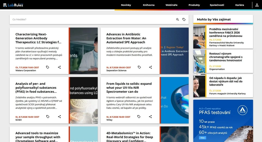Click tag icon on Wiley UV-Vis-NIR webinar
The image size is (262, 142).
(139, 117)
